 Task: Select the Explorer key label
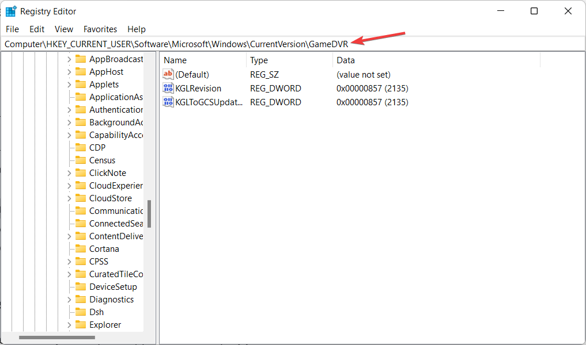[105, 325]
